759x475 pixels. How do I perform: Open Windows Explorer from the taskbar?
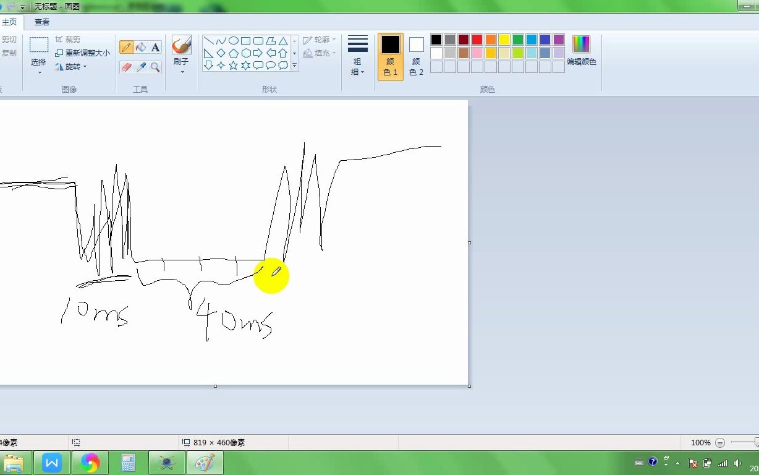pos(13,463)
